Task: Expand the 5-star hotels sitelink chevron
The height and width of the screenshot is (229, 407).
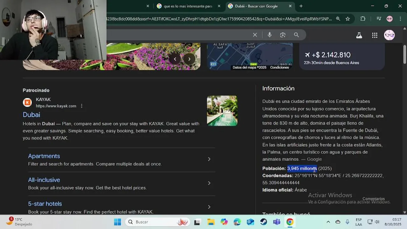Action: click(209, 207)
